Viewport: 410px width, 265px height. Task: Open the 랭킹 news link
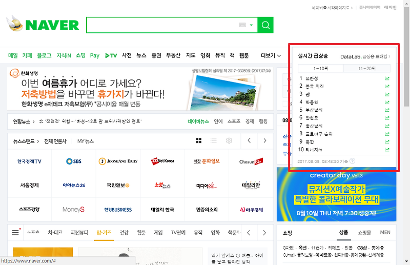[x=263, y=121]
